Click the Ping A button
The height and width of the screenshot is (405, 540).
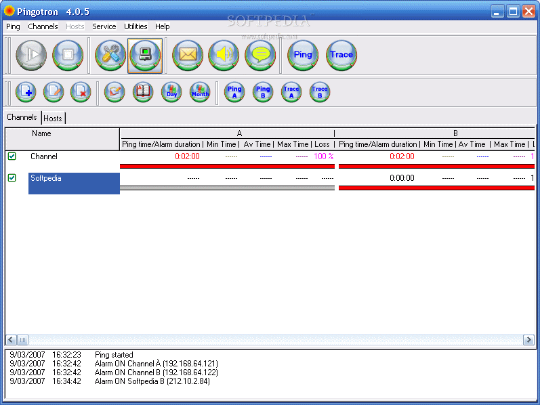234,92
